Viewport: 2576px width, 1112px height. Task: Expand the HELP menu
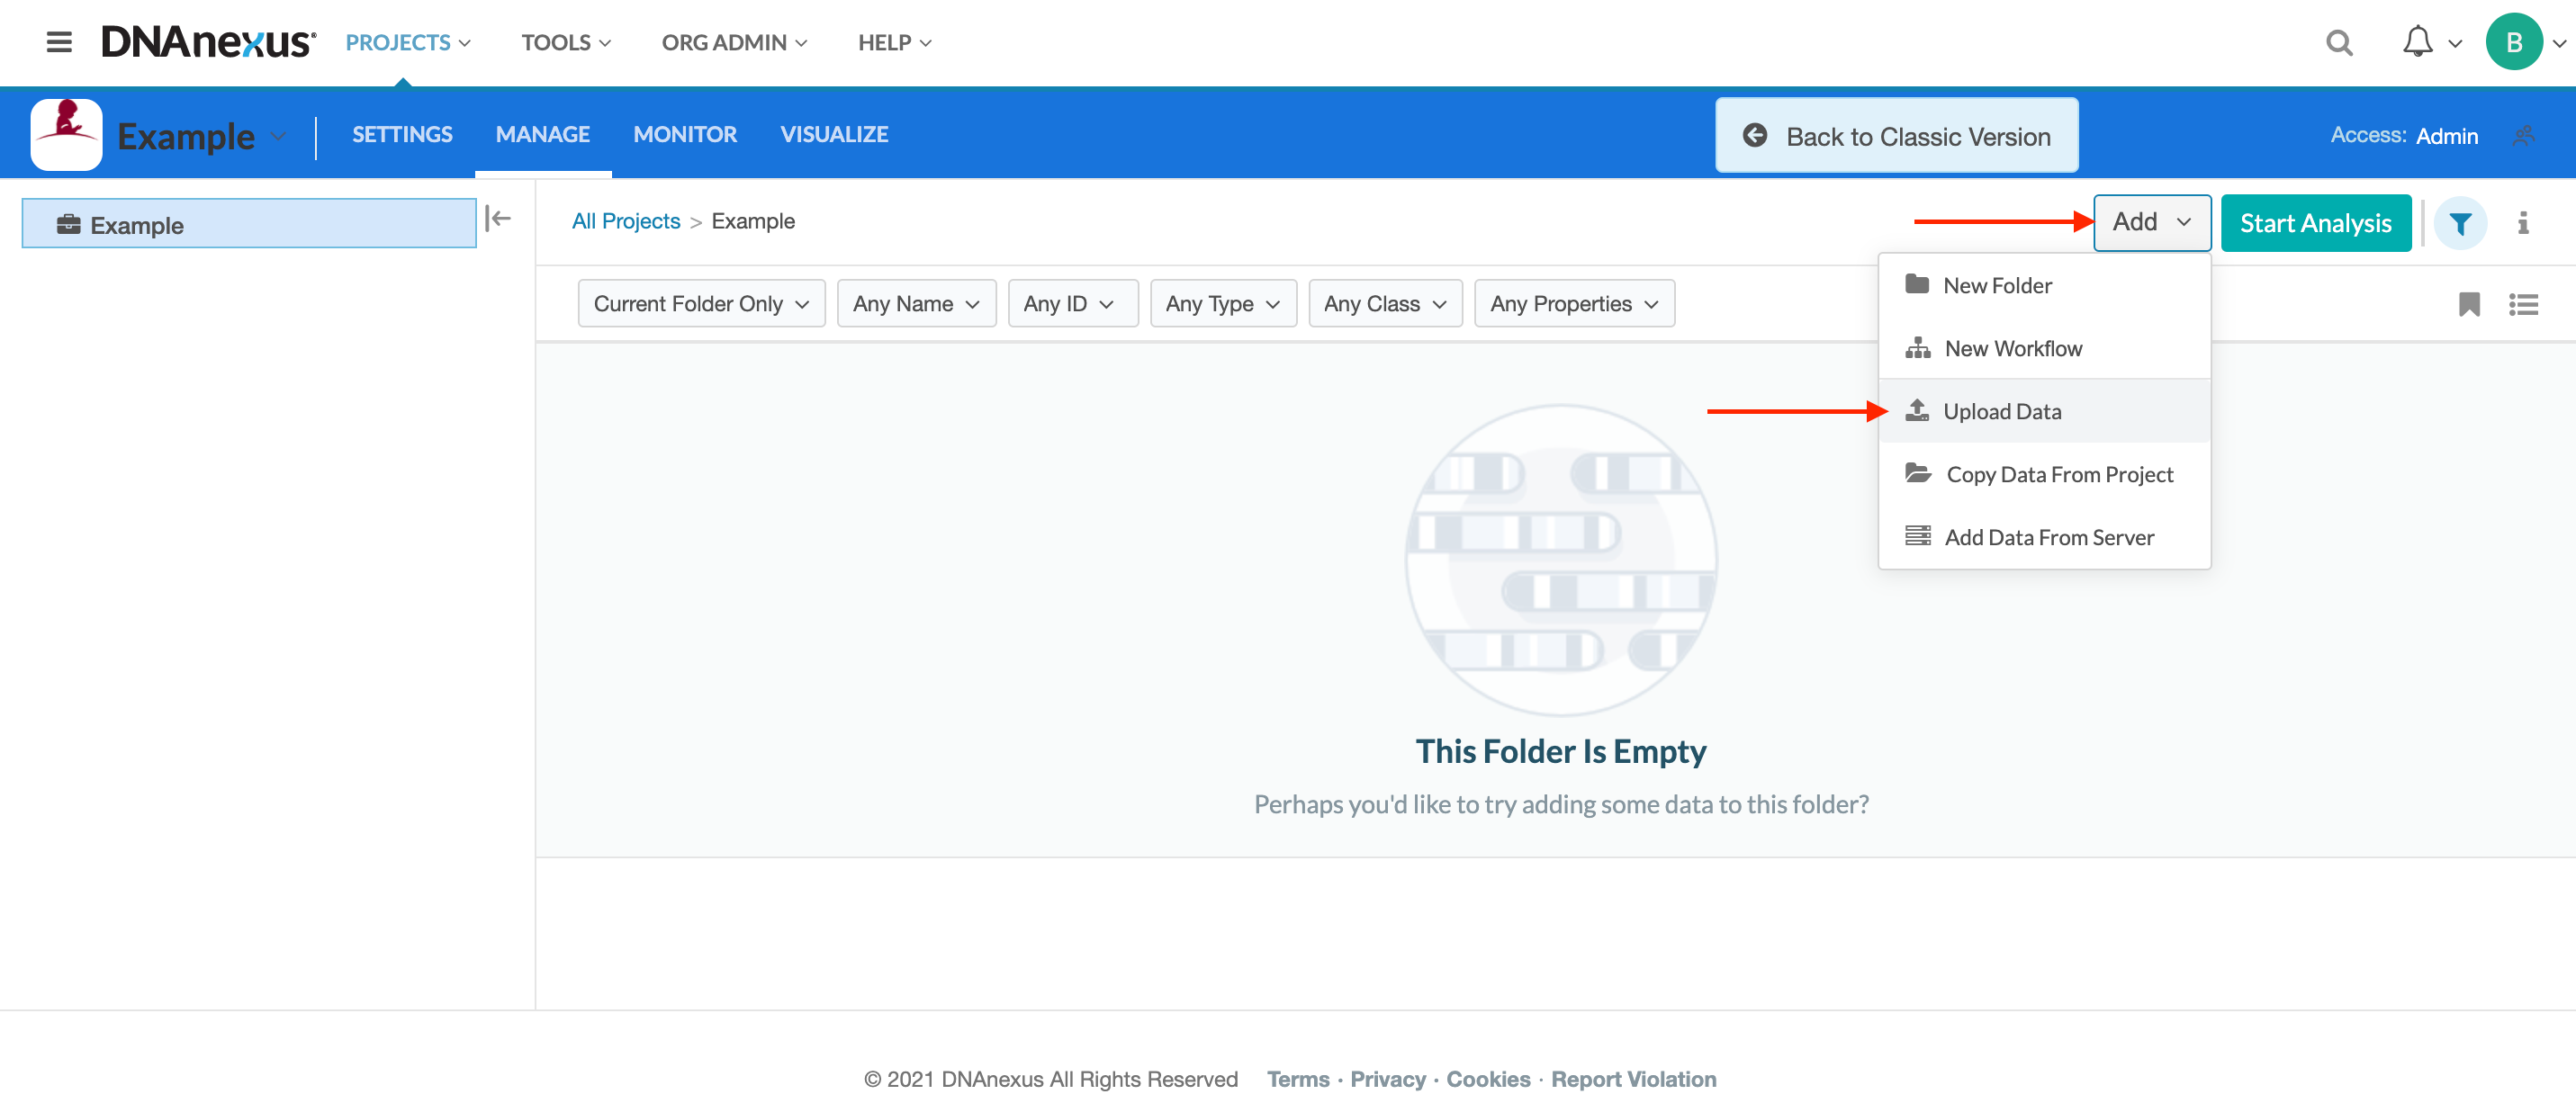(895, 43)
